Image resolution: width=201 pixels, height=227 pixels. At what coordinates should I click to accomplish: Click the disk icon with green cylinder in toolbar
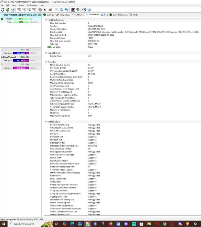[29, 10]
